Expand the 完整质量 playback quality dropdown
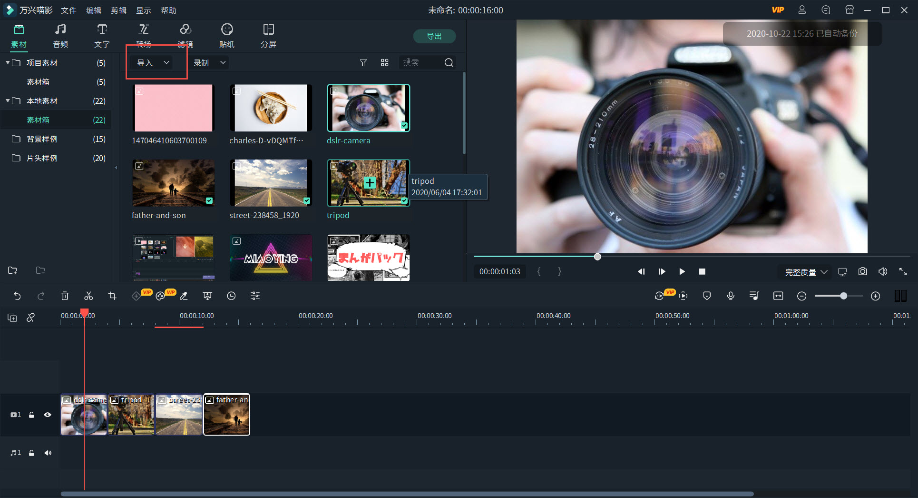This screenshot has height=498, width=918. (806, 272)
